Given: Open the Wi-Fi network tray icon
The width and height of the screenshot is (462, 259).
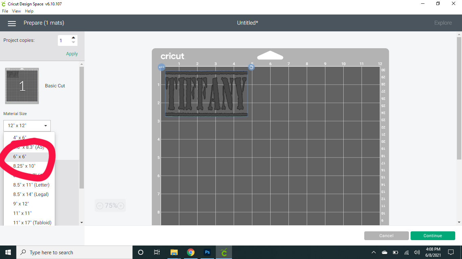Looking at the screenshot, I should pos(407,252).
